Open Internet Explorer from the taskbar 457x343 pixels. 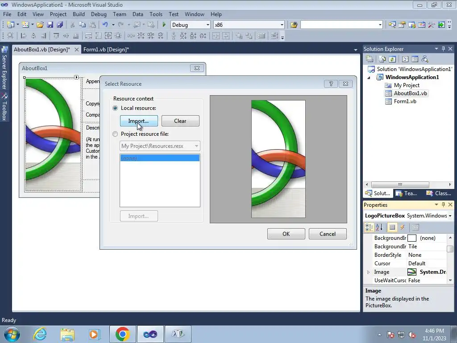tap(40, 334)
